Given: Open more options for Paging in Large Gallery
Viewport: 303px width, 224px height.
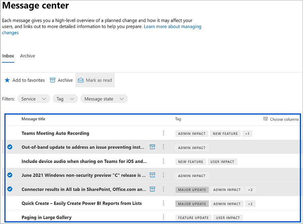Looking at the screenshot, I should (163, 217).
